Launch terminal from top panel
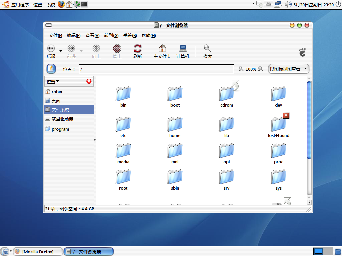Screen dimensions: 342x256 [84, 4]
